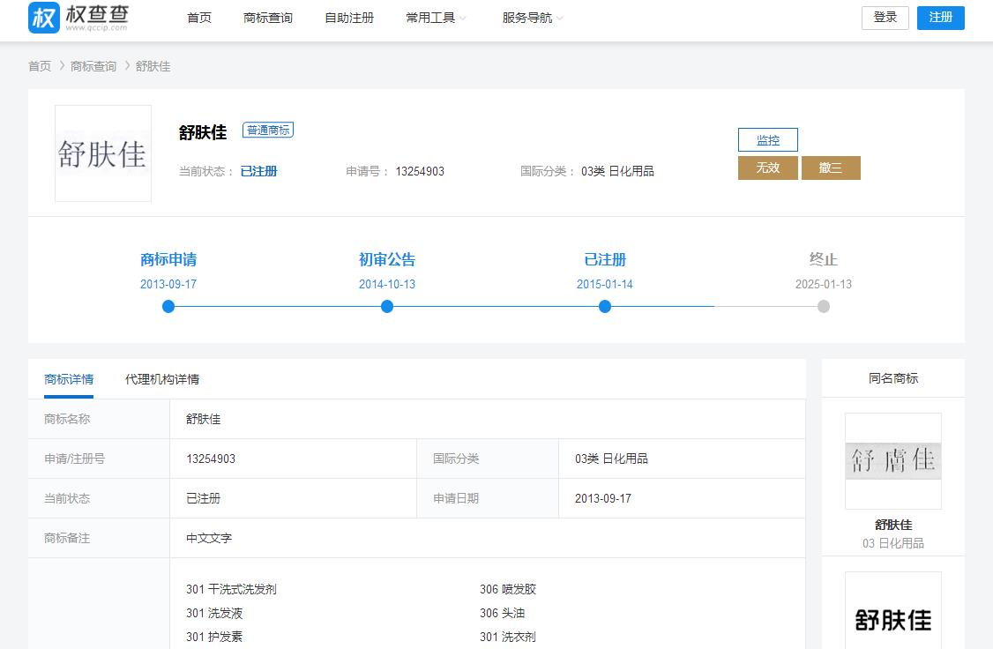Follow the 首页 breadcrumb link
The height and width of the screenshot is (649, 993).
pos(40,66)
